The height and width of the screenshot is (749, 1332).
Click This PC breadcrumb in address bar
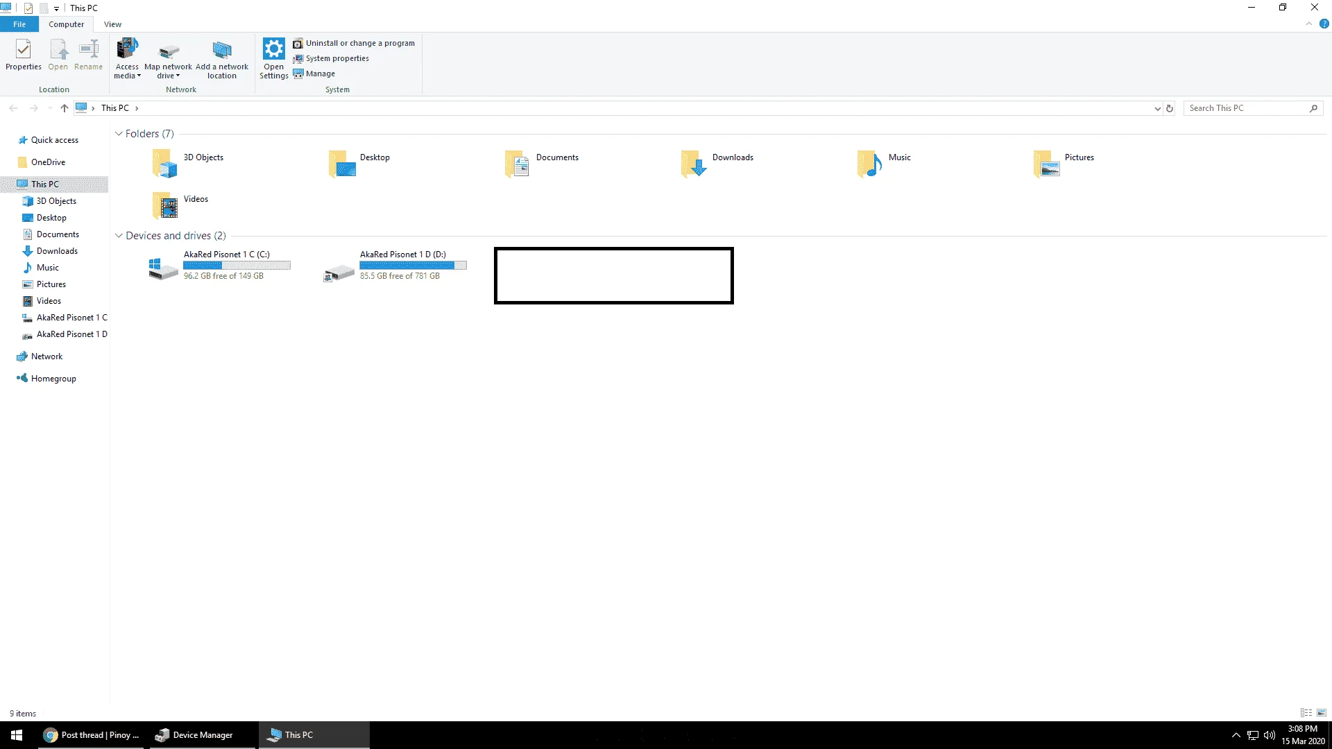tap(114, 108)
